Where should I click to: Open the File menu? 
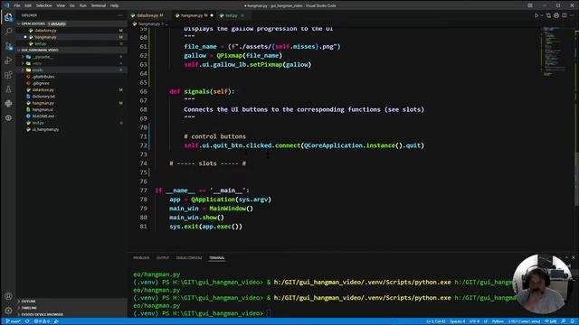pos(17,5)
